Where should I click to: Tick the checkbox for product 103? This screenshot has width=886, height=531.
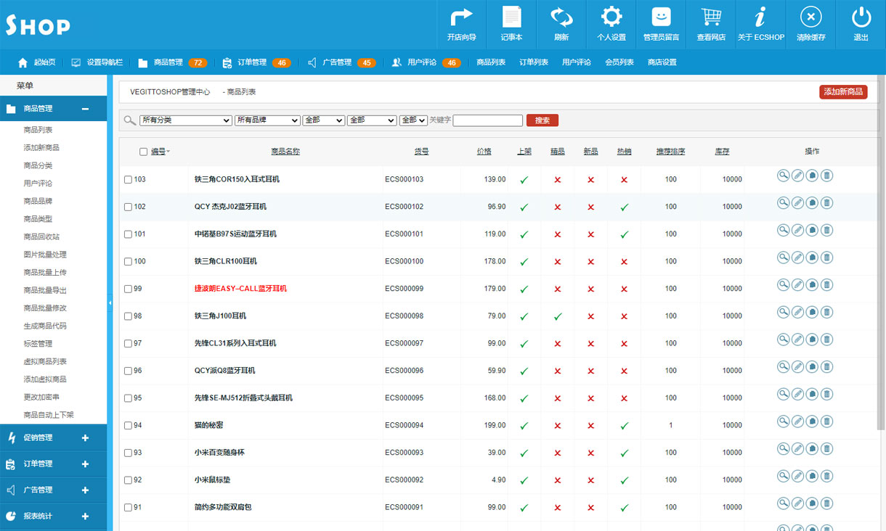[128, 179]
